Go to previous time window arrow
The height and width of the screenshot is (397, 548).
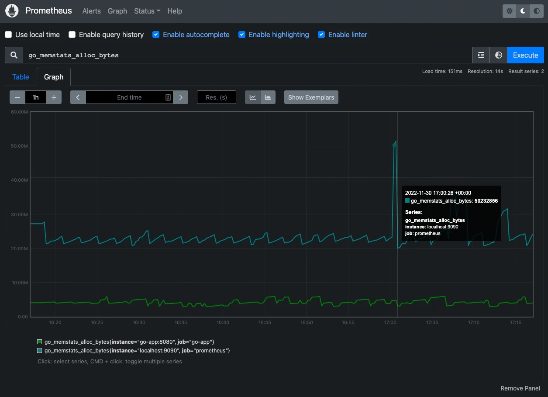pos(78,97)
